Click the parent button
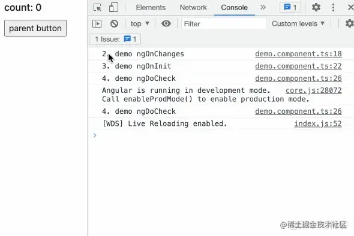The height and width of the screenshot is (236, 354). click(x=35, y=28)
